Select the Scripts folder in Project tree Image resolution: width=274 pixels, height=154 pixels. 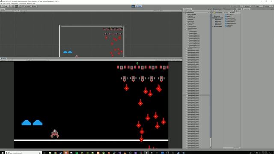tap(218, 21)
